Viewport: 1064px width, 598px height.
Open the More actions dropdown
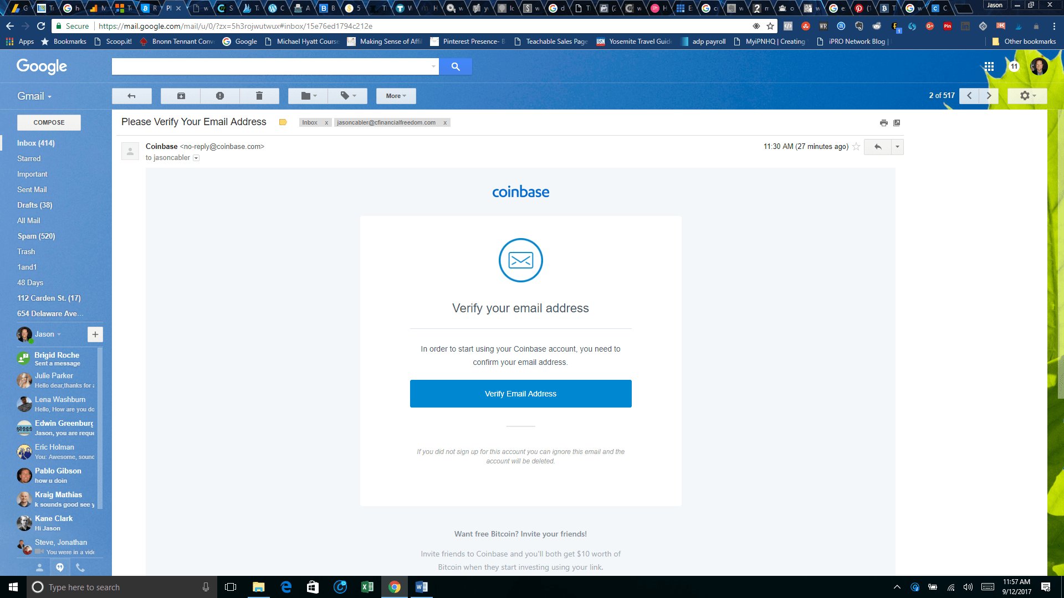pyautogui.click(x=396, y=96)
